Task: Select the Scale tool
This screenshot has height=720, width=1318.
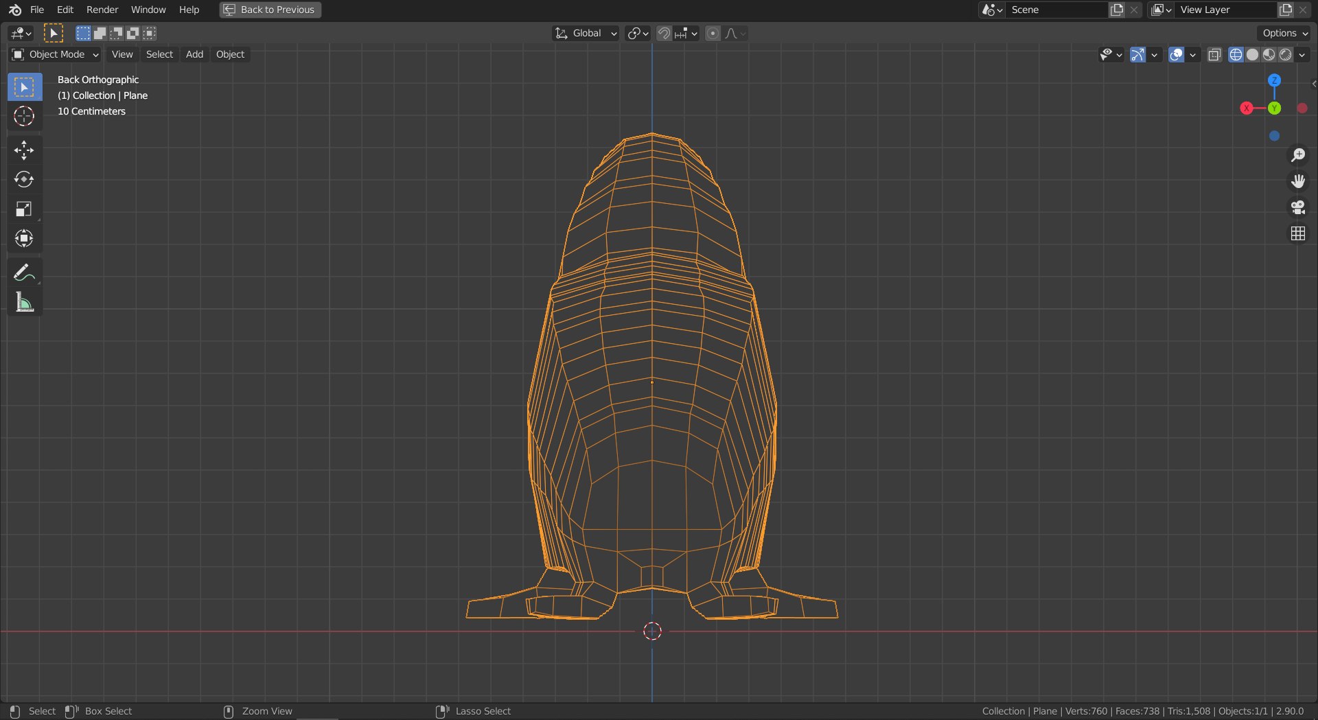Action: (x=24, y=209)
